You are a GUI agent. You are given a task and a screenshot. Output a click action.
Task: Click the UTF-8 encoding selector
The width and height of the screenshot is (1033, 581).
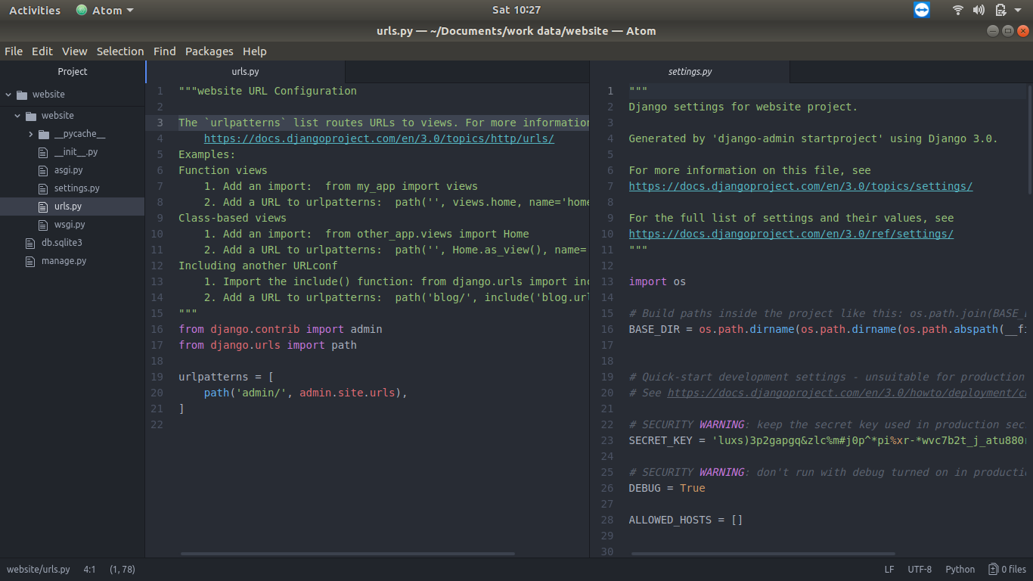[x=920, y=569]
